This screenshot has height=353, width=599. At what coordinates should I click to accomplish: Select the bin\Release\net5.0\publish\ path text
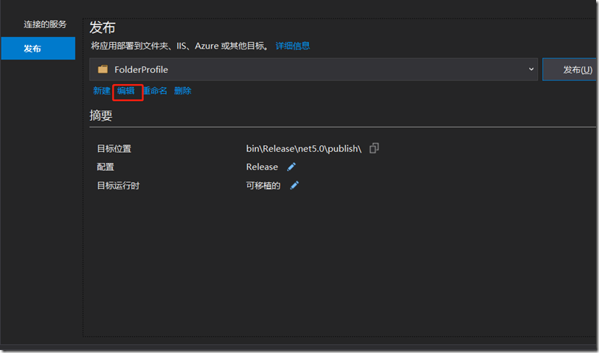click(x=304, y=148)
